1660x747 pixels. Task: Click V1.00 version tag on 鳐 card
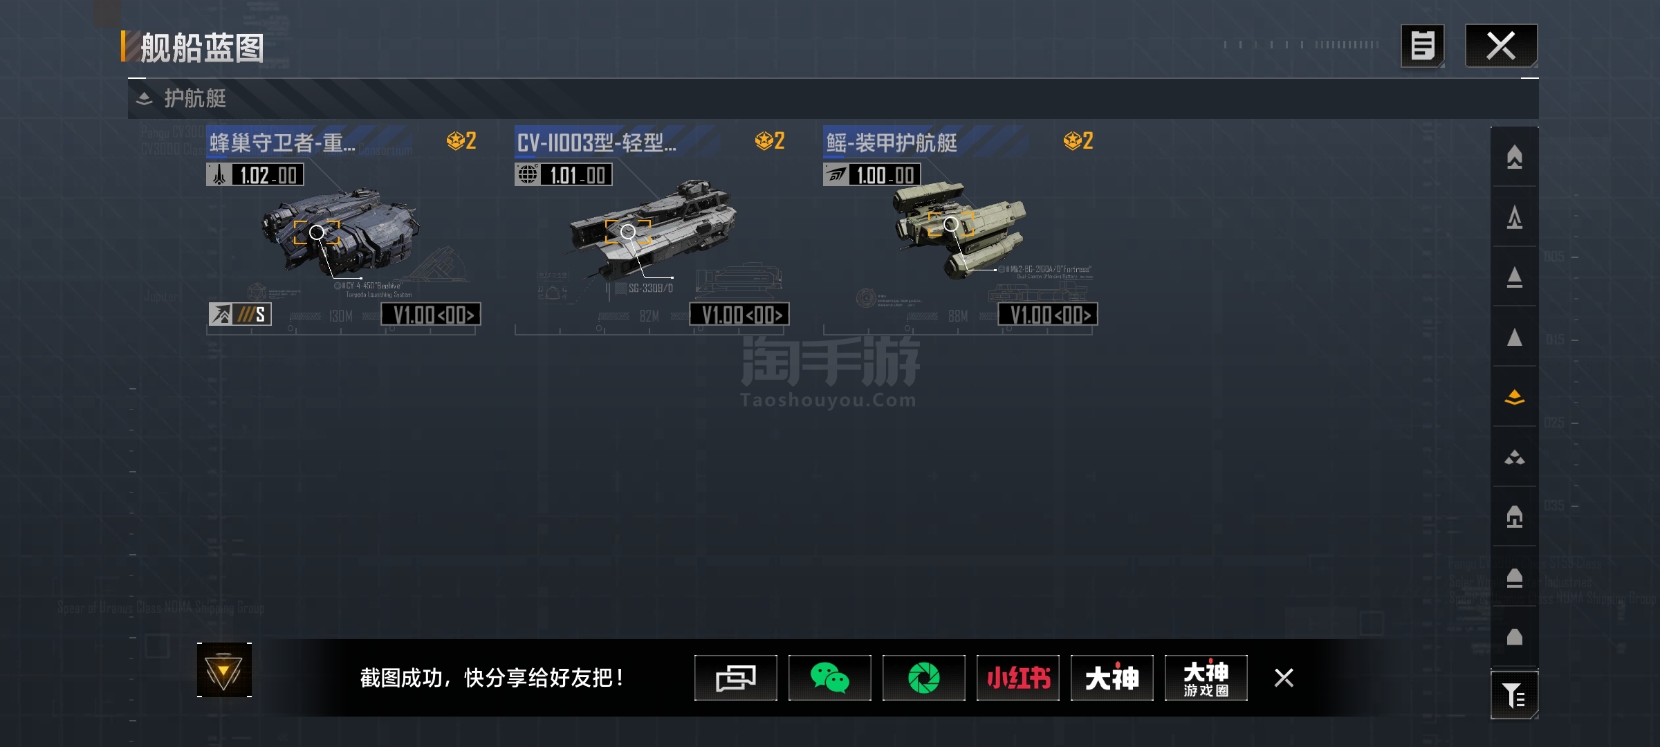(x=1048, y=315)
